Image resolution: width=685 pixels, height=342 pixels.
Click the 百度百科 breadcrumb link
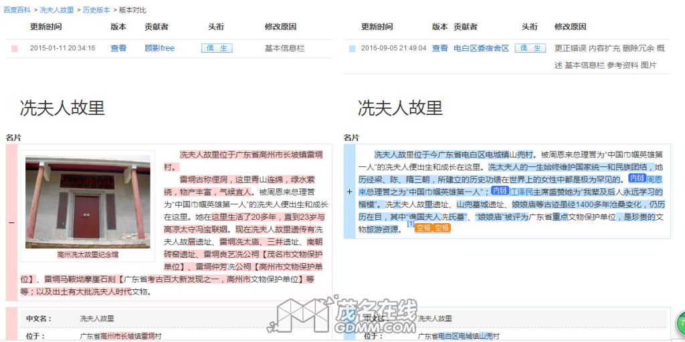pyautogui.click(x=17, y=10)
